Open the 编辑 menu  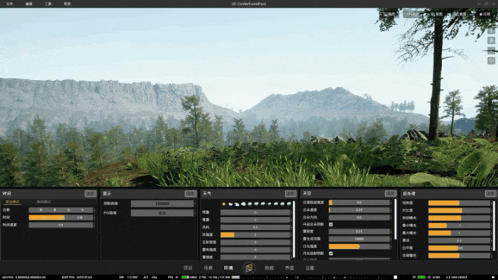point(29,4)
